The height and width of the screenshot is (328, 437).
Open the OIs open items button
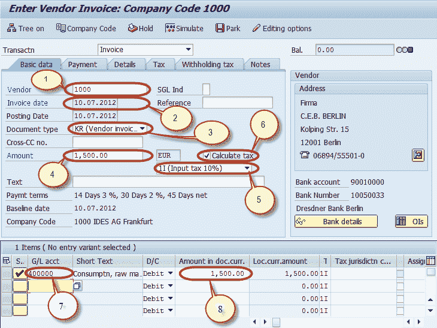(411, 221)
